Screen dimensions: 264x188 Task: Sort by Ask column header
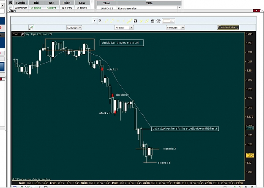click(x=52, y=3)
